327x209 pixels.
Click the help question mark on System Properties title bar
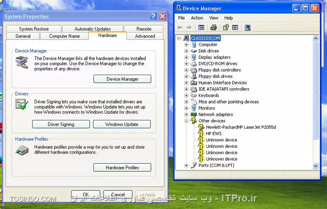[x=153, y=16]
